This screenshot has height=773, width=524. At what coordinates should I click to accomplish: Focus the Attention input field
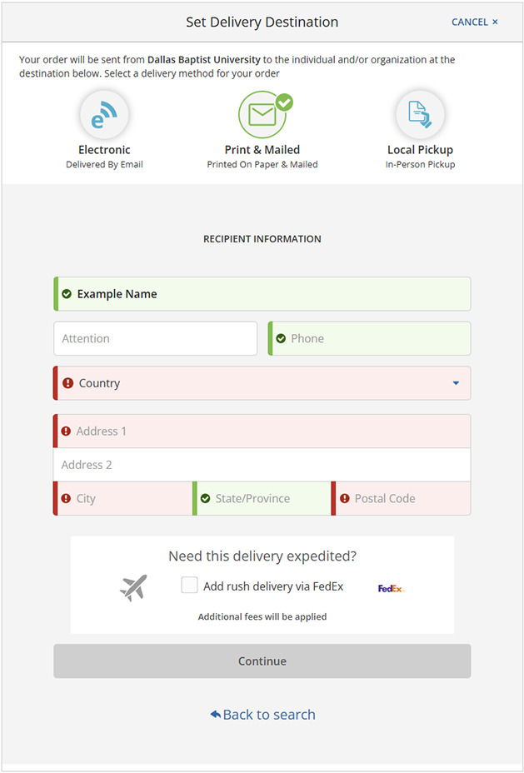coord(156,338)
